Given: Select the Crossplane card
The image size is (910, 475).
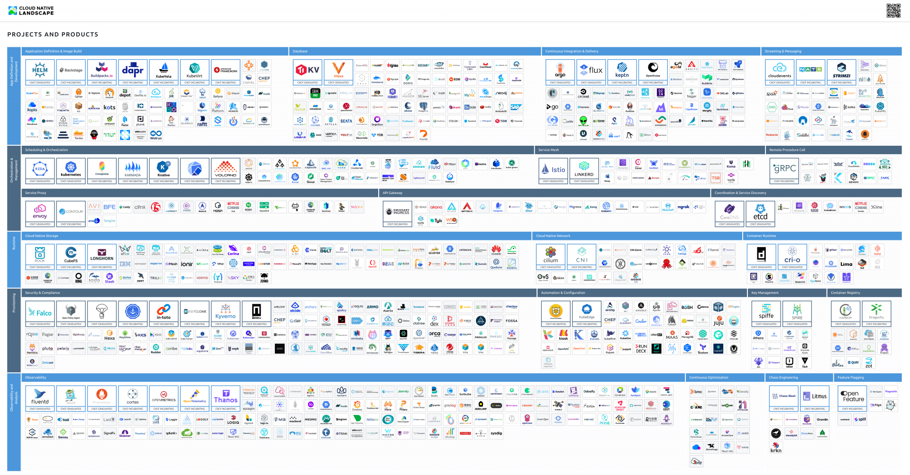Looking at the screenshot, I should click(x=102, y=171).
